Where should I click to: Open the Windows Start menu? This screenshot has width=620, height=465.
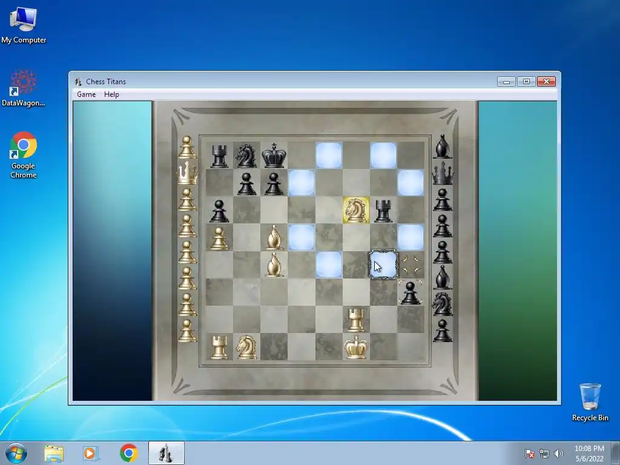16,453
